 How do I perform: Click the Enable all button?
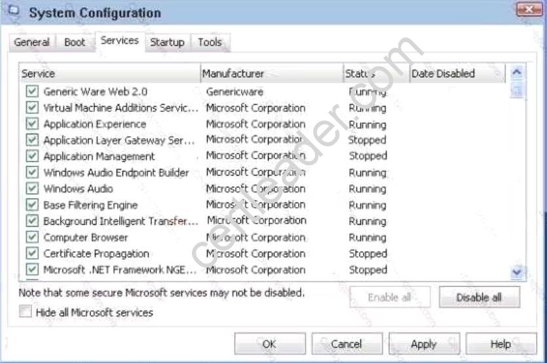(390, 297)
